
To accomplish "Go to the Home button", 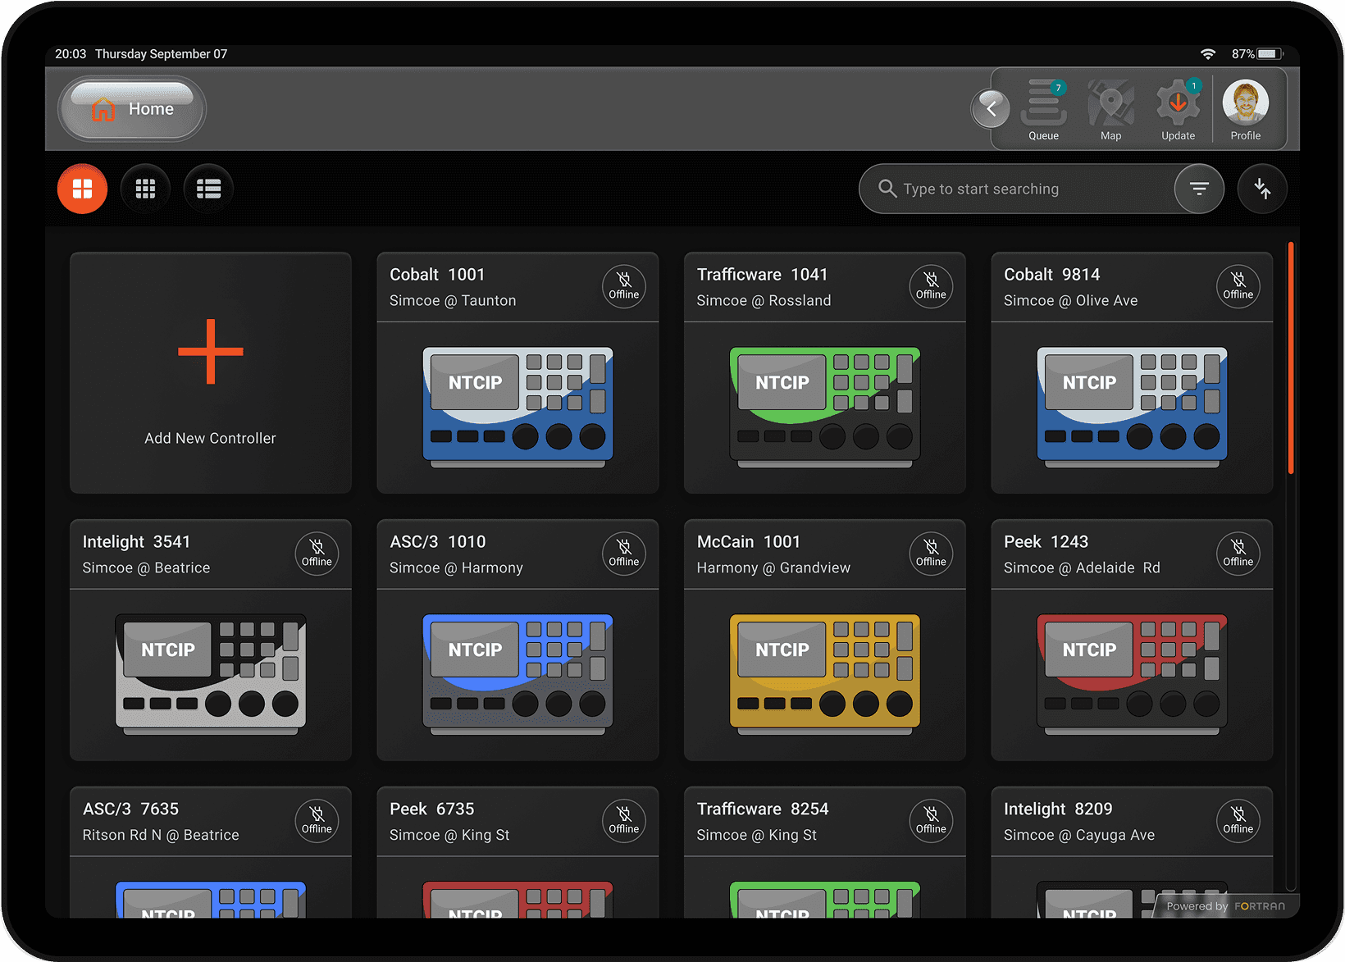I will tap(131, 108).
